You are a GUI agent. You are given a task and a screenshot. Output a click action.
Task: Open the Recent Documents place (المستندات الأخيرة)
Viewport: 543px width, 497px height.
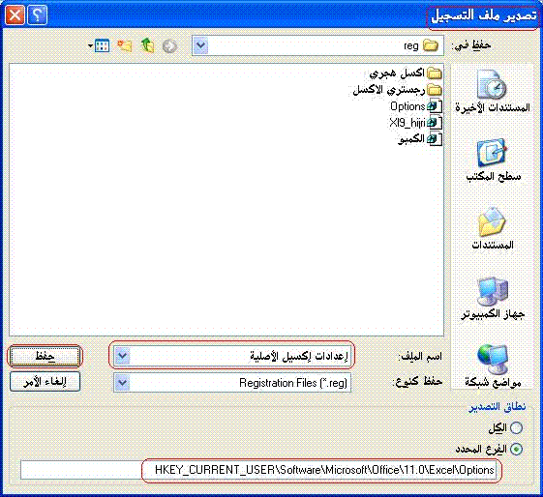(x=492, y=91)
